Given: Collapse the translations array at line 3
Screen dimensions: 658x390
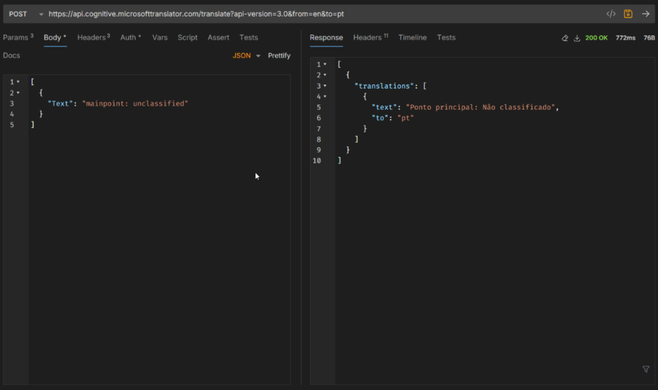Looking at the screenshot, I should click(x=324, y=85).
